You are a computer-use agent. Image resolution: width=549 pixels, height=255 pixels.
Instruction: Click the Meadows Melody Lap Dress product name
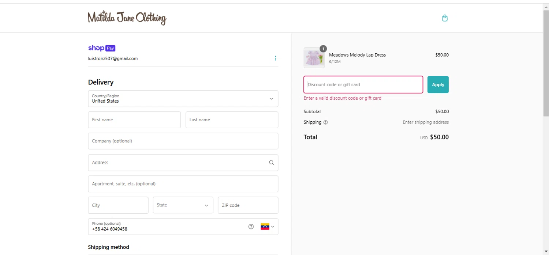pyautogui.click(x=357, y=55)
